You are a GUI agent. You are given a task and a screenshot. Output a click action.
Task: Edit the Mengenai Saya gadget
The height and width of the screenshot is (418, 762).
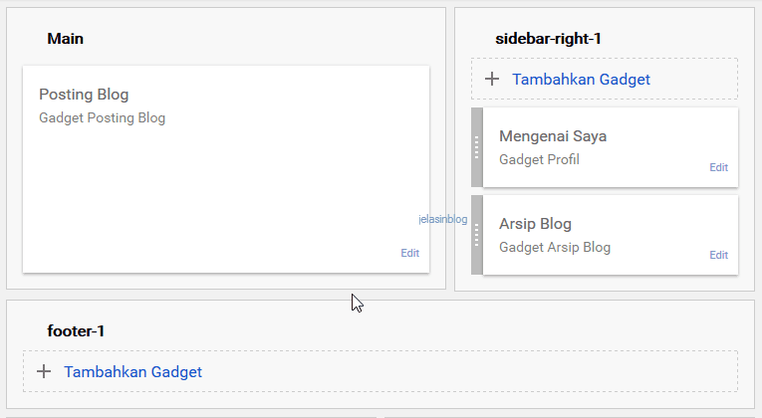coord(718,167)
